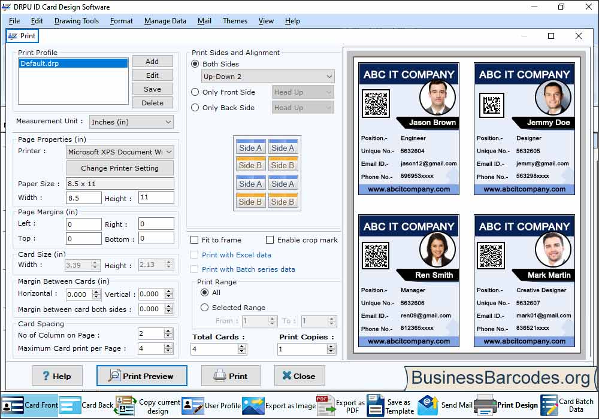The width and height of the screenshot is (599, 419).
Task: Click the DRPU application logo icon
Action: pos(6,7)
